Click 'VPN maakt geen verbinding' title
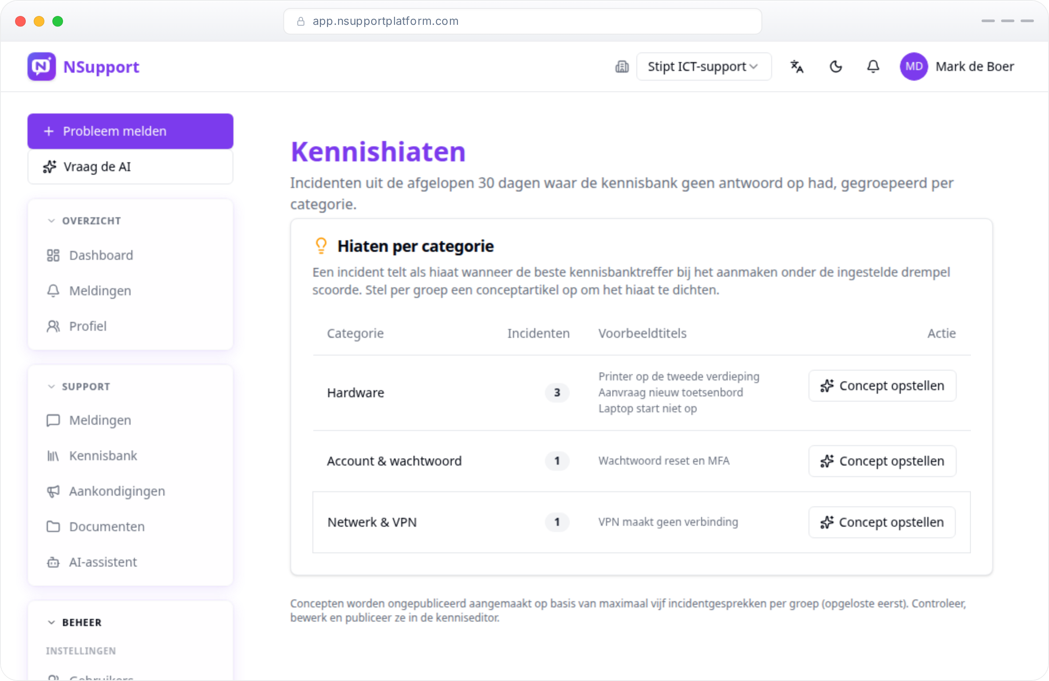Viewport: 1049px width, 681px height. coord(668,522)
